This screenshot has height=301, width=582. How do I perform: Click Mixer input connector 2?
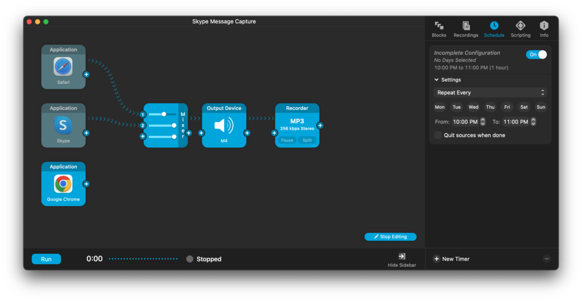coord(143,126)
